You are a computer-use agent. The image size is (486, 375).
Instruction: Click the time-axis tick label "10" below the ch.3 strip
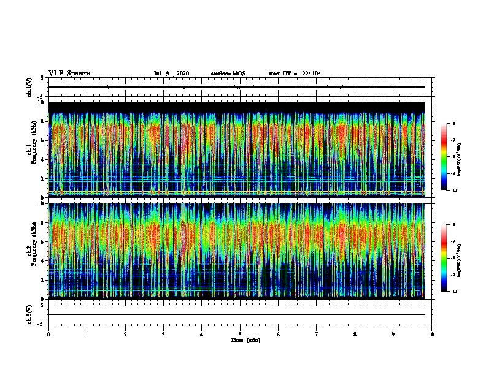(431, 335)
